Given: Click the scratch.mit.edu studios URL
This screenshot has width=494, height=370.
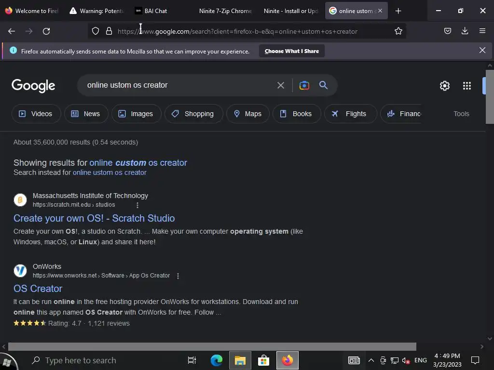Looking at the screenshot, I should pos(74,205).
